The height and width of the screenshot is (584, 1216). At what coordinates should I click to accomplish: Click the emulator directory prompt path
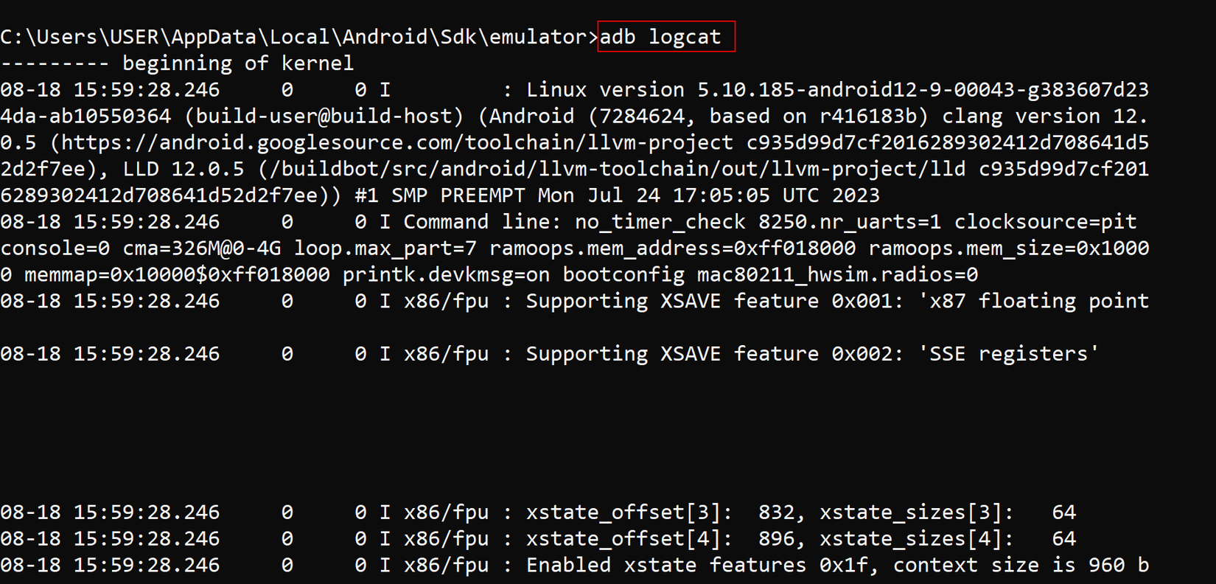[x=298, y=37]
